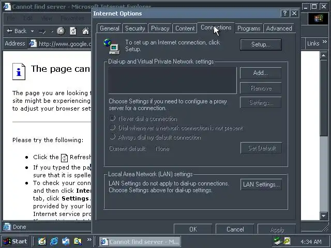This screenshot has width=331, height=248.
Task: Open LAN Settings... button
Action: [x=261, y=184]
